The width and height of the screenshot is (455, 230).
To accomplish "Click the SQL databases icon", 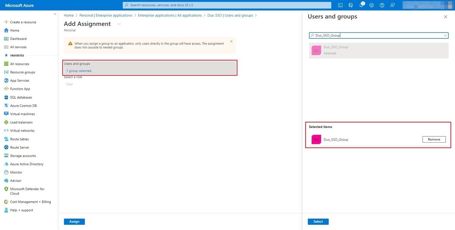I will [6, 97].
